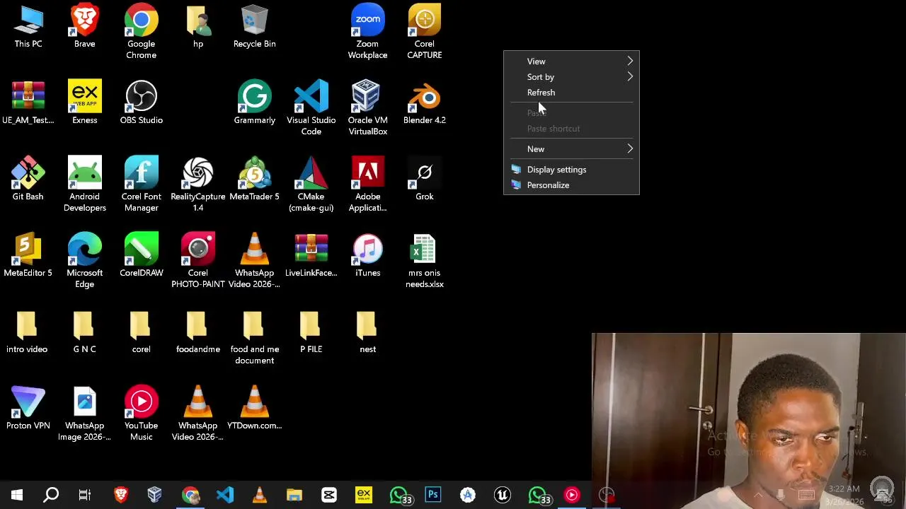Open Photoshop from the taskbar
The image size is (906, 509).
432,495
